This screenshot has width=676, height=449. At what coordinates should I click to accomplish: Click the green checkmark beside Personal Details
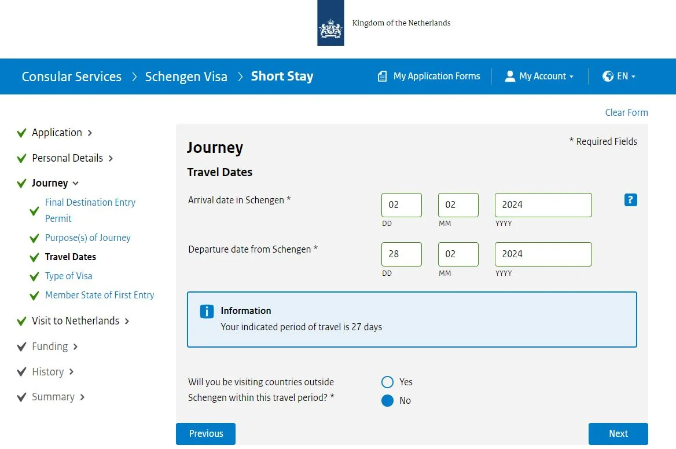(21, 158)
